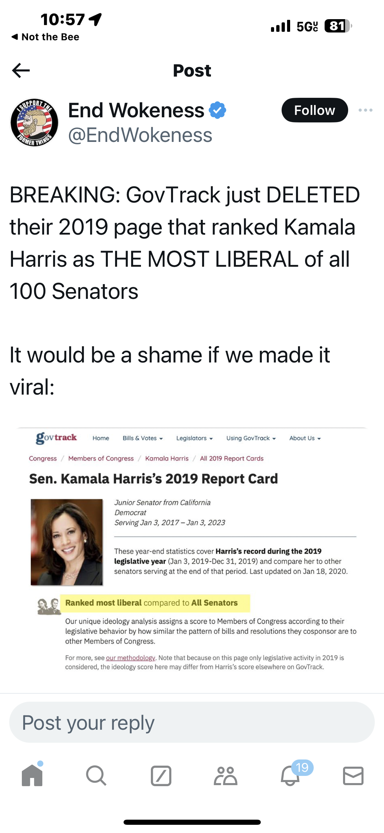This screenshot has width=384, height=833.
Task: Open the Grok slash icon tab
Action: [161, 776]
